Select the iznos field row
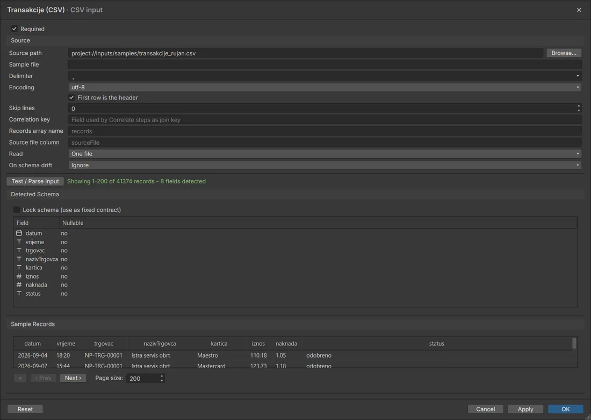591x420 pixels. click(x=295, y=276)
